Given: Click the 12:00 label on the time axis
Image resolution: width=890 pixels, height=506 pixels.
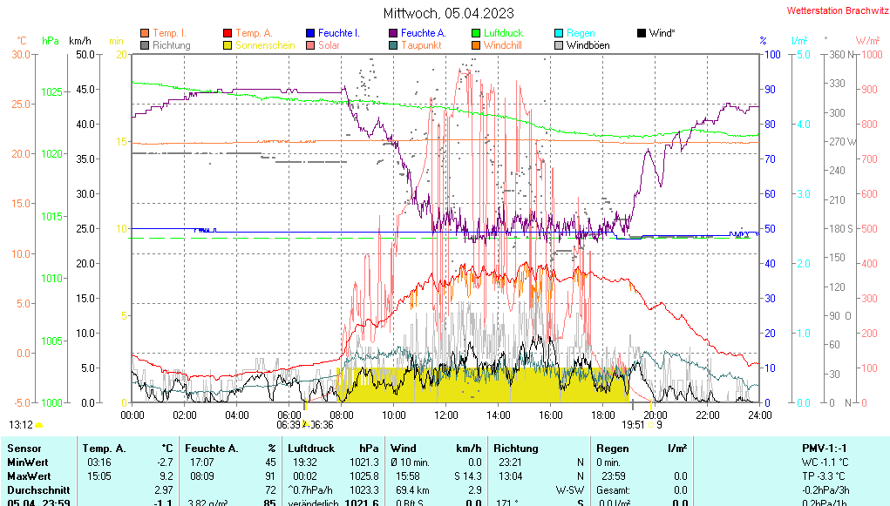Looking at the screenshot, I should [446, 415].
